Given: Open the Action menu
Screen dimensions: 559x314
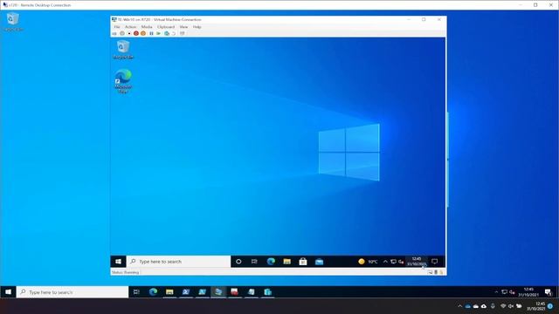Looking at the screenshot, I should click(x=130, y=27).
